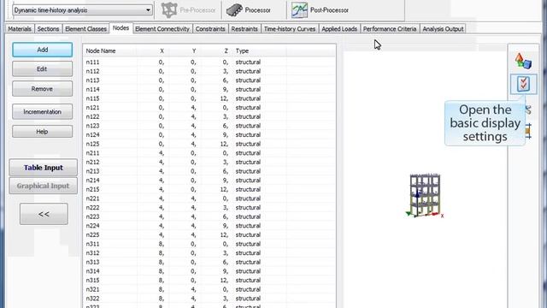Go to the Performance Criteria tab
547x308 pixels.
390,29
